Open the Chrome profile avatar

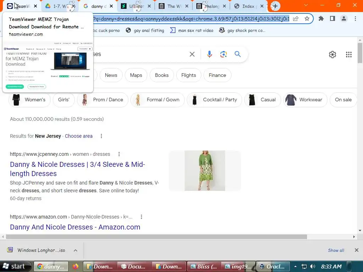pos(344,18)
